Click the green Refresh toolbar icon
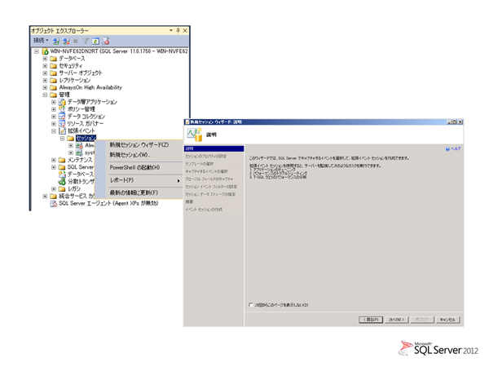The height and width of the screenshot is (367, 489). 95,41
